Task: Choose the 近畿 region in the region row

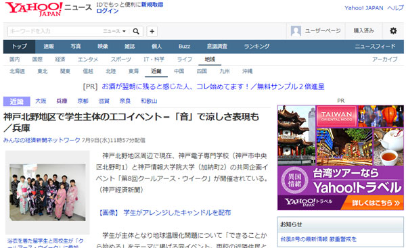Action: [156, 71]
